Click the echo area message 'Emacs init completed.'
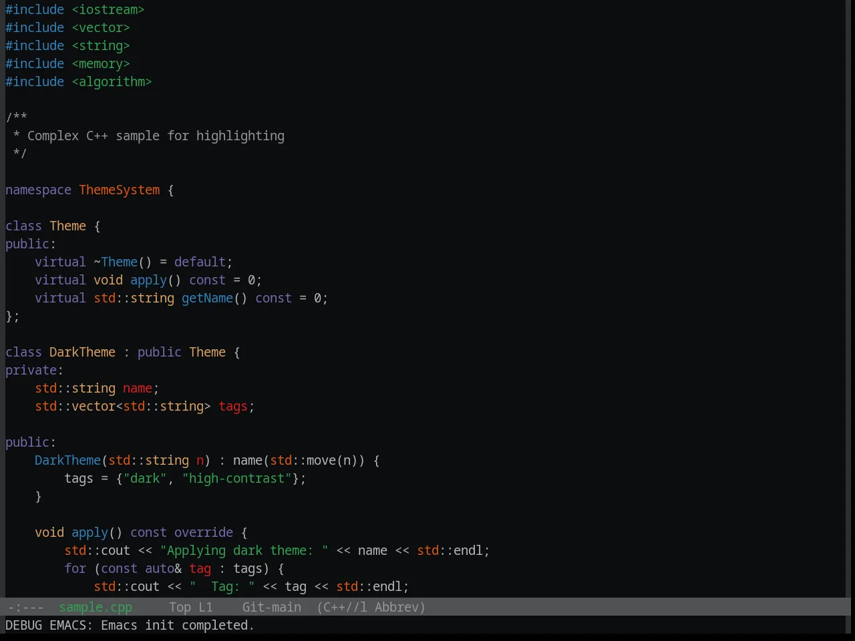 coord(178,625)
